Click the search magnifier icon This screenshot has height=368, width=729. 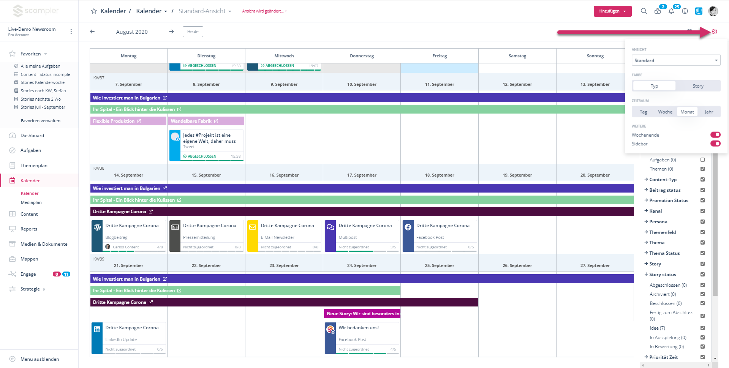(644, 11)
